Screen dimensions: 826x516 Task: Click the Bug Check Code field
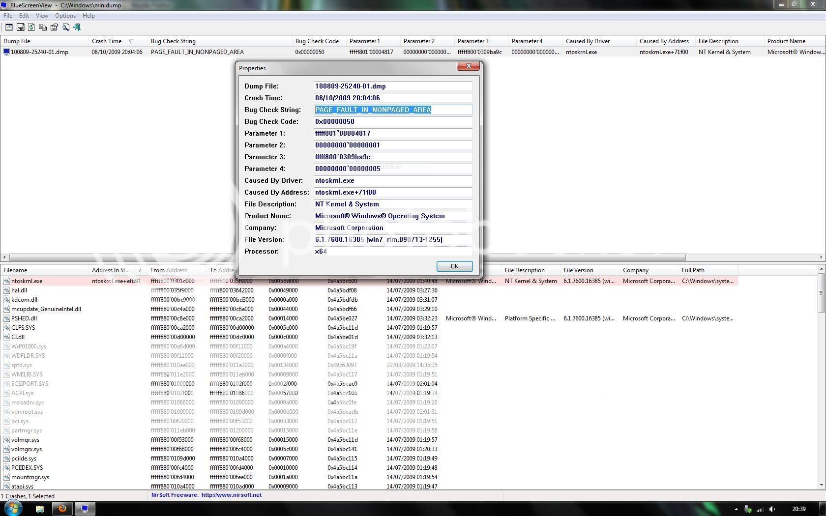point(393,121)
